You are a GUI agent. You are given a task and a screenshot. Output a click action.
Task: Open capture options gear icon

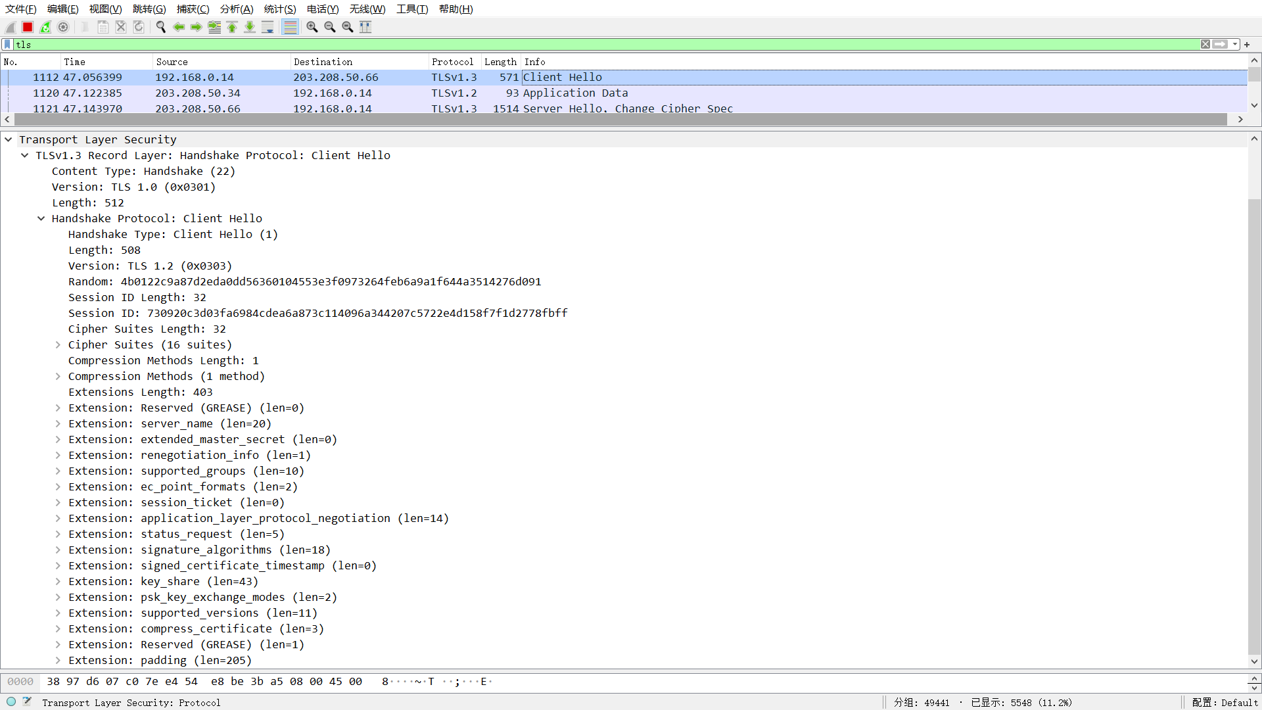[x=63, y=27]
